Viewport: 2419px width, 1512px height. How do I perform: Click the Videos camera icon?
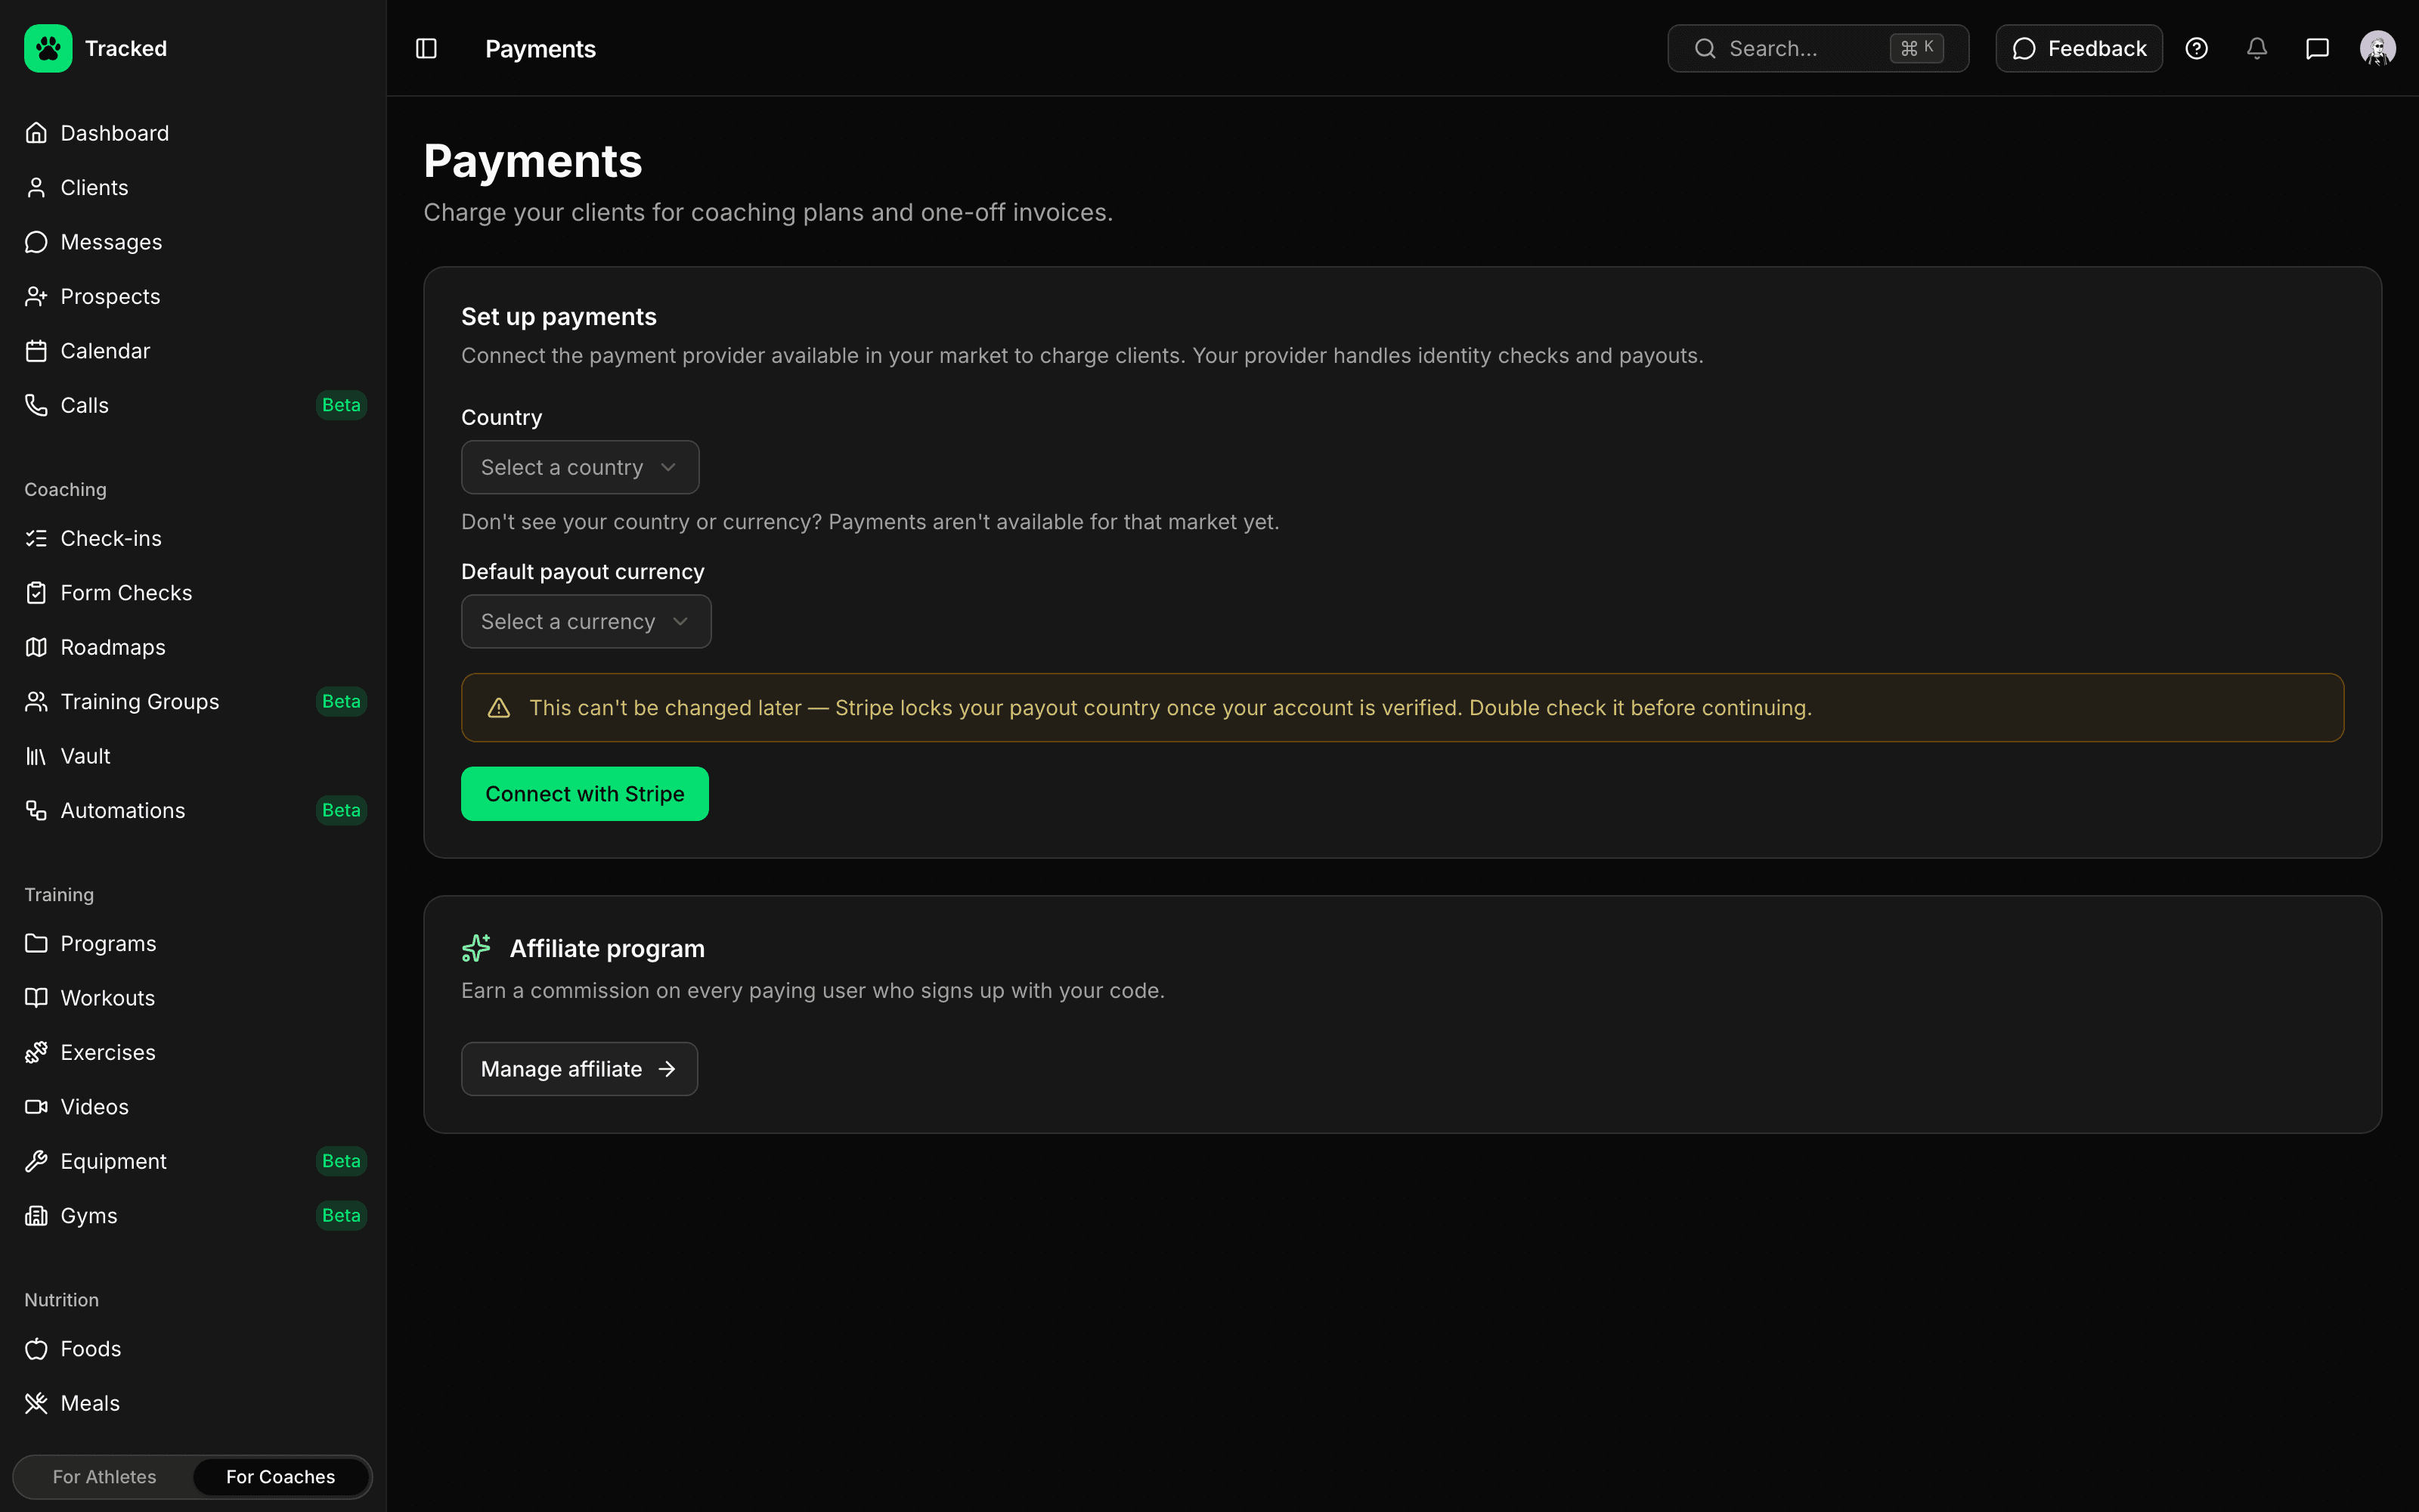click(x=36, y=1107)
